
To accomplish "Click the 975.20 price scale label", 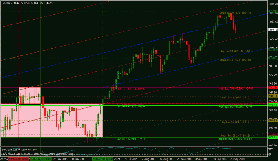I will tap(274, 75).
